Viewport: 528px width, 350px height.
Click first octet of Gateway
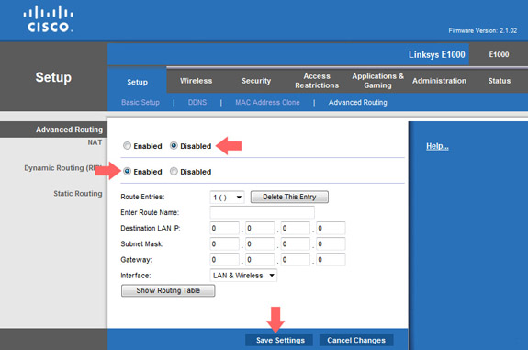225,260
